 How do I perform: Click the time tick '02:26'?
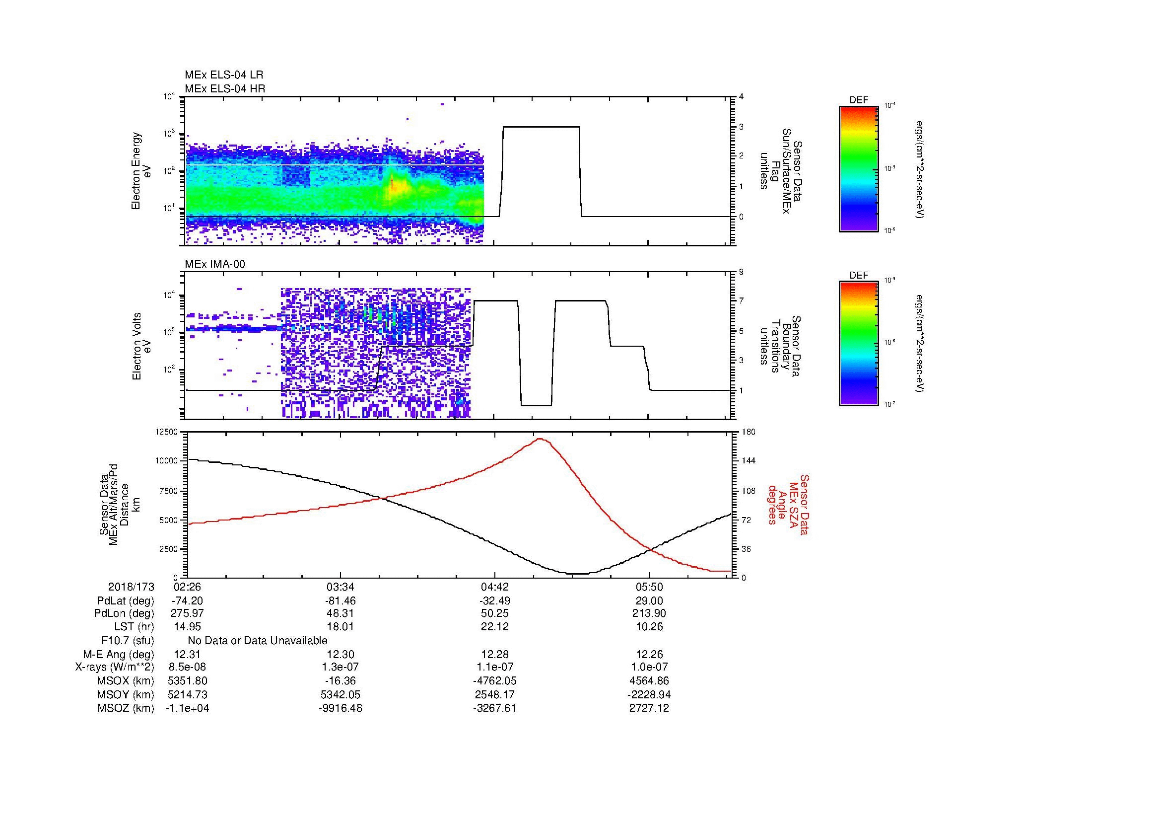pos(188,587)
